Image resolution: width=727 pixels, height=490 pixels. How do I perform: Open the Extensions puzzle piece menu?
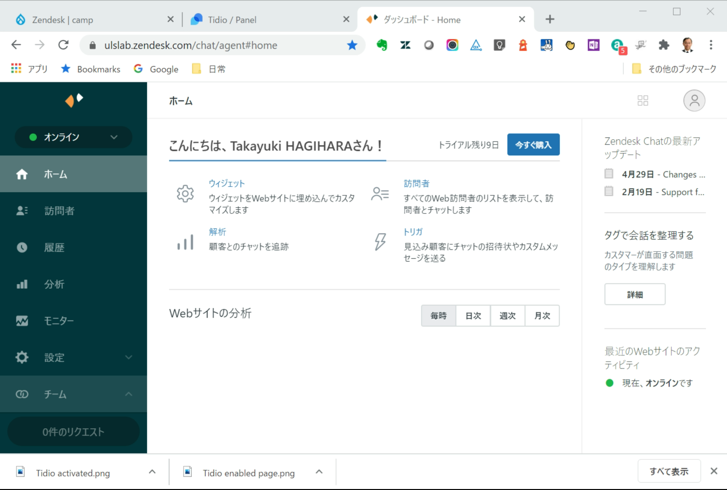click(664, 45)
